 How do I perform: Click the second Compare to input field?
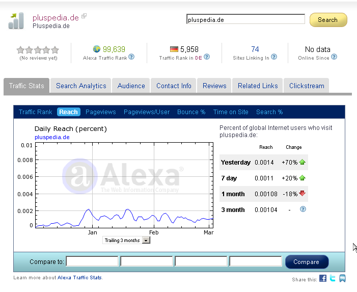[x=146, y=261]
